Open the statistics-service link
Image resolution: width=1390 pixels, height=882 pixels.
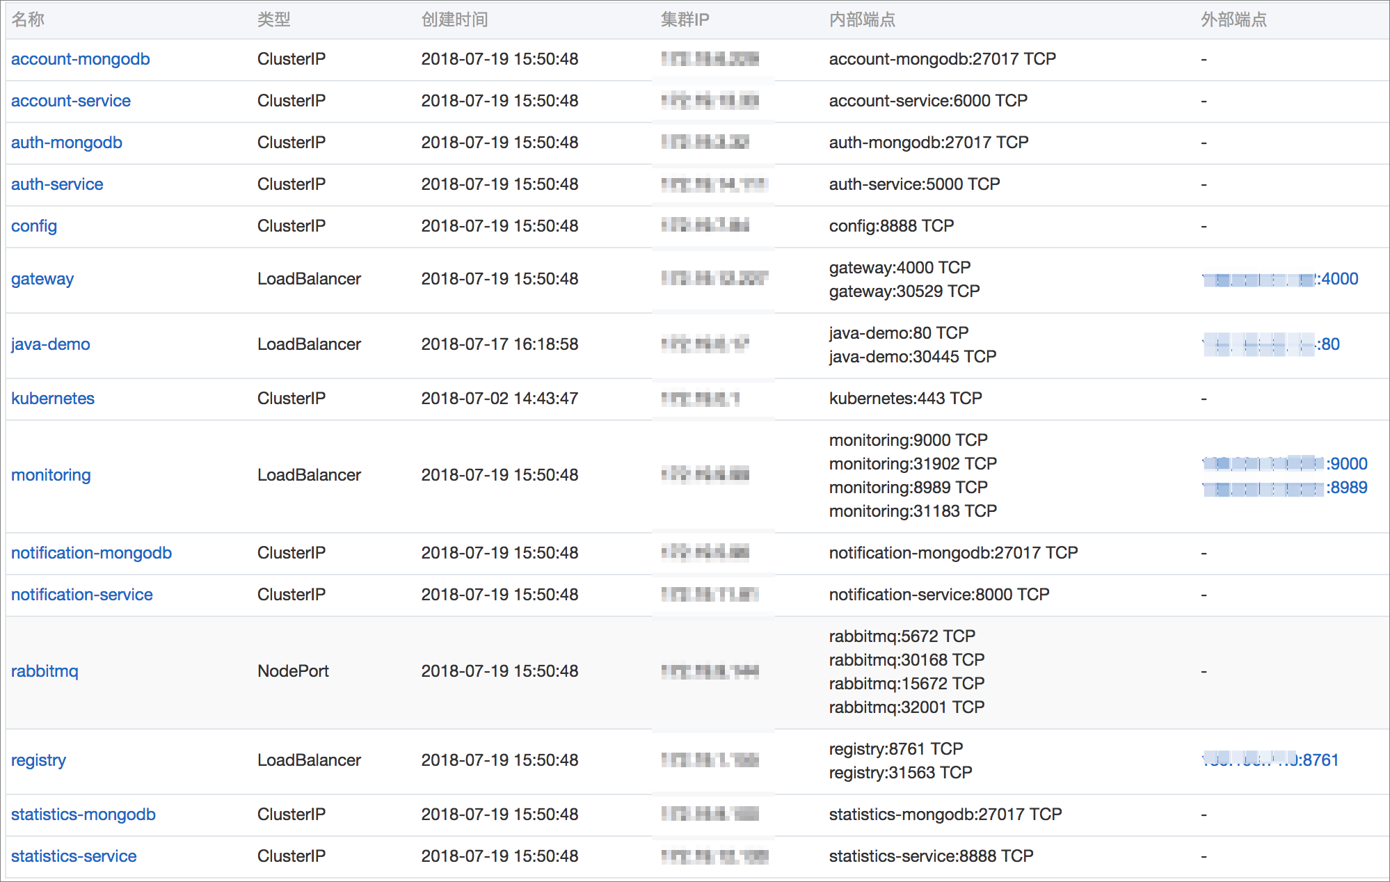coord(74,856)
